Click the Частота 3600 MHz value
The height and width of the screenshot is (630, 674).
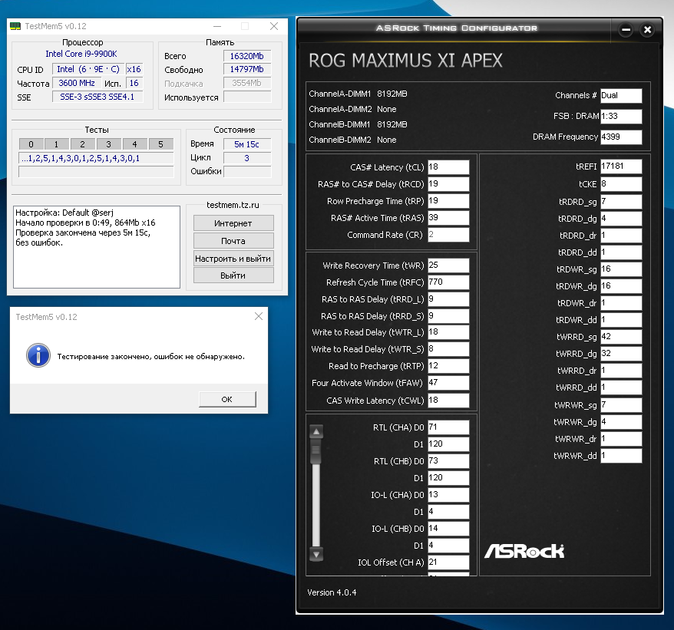(x=77, y=83)
